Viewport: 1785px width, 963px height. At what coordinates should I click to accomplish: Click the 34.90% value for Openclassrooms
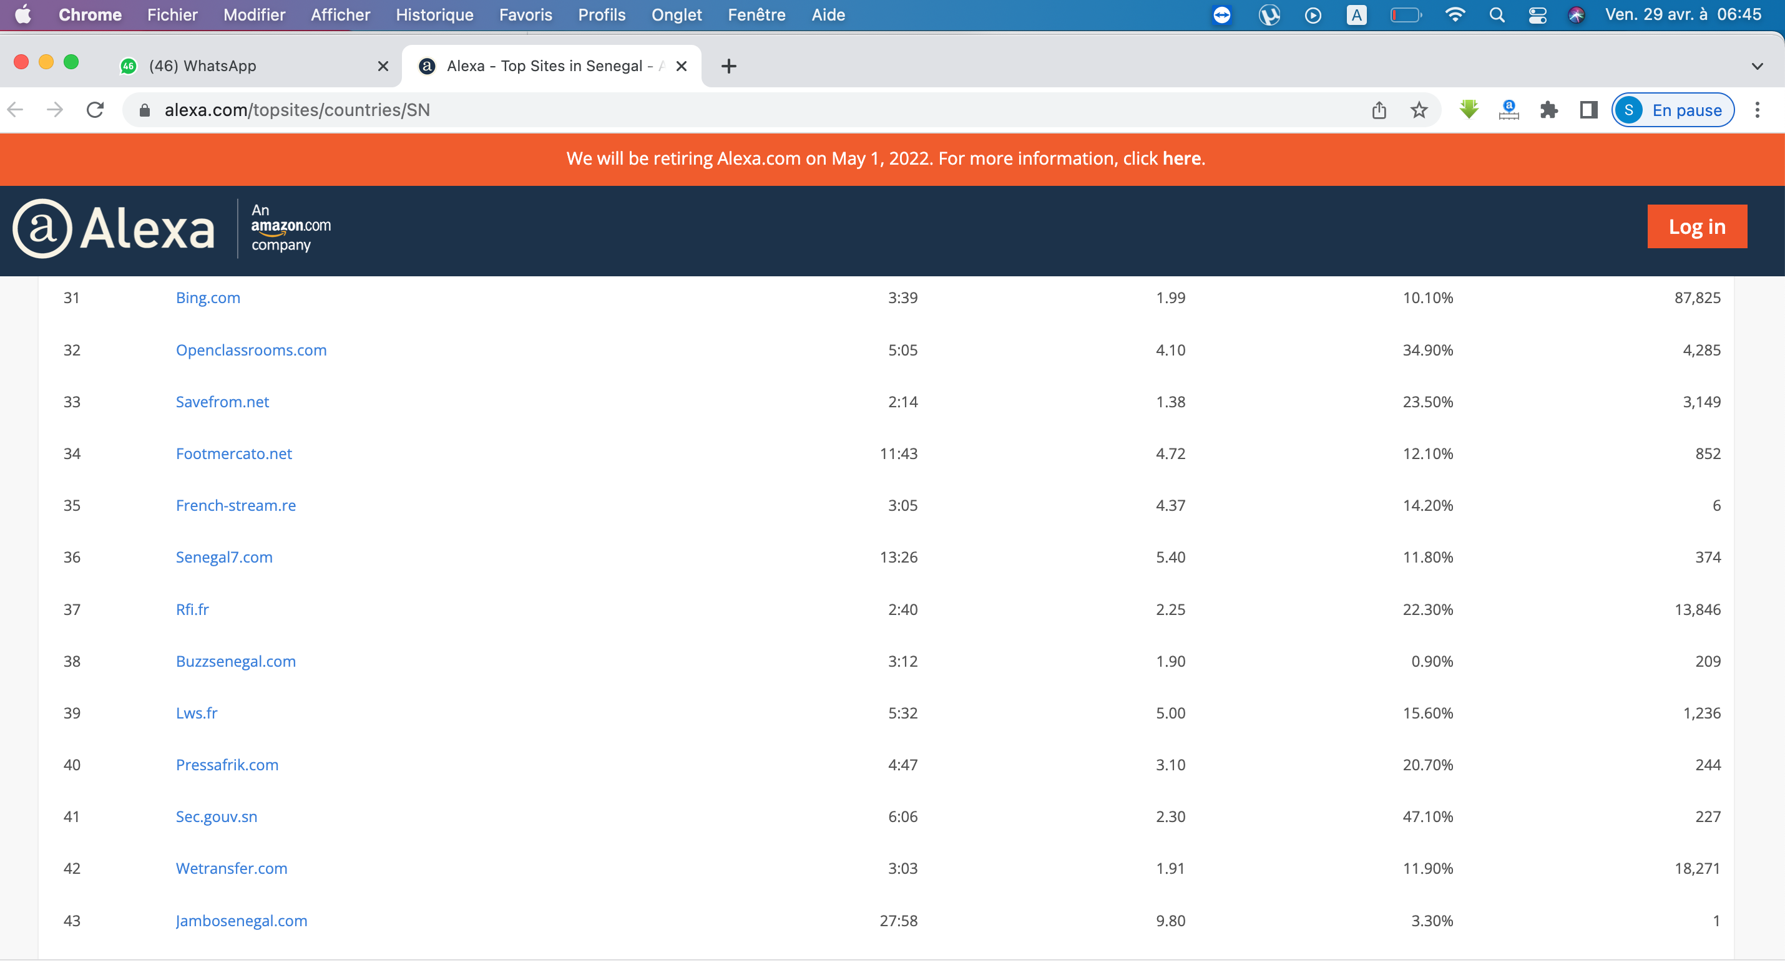1427,350
